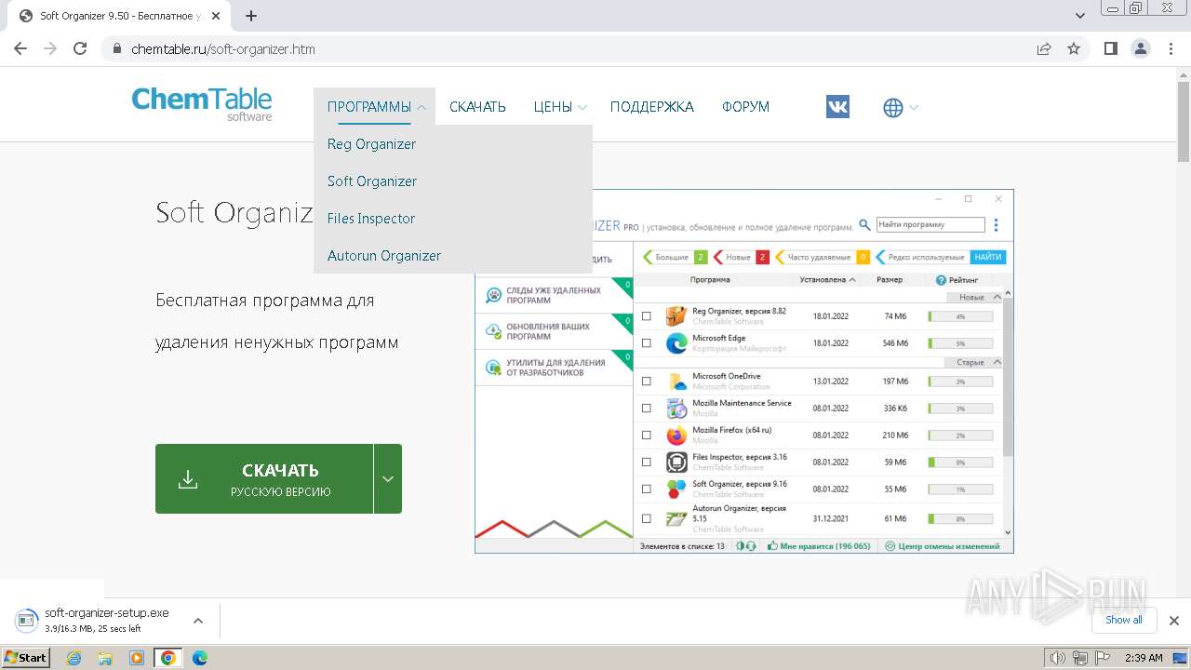
Task: Check the Microsoft Edge checkbox
Action: tap(647, 343)
